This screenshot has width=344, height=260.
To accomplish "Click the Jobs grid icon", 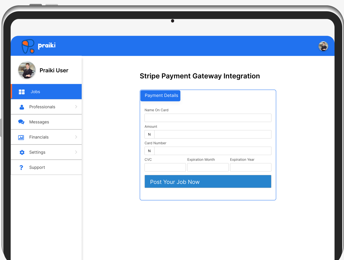I will 22,92.
